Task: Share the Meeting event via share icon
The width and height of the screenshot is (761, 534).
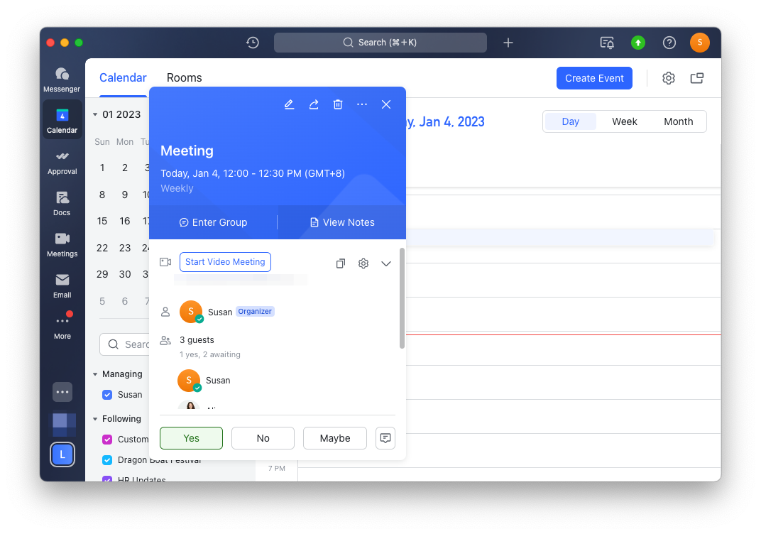Action: pyautogui.click(x=313, y=104)
